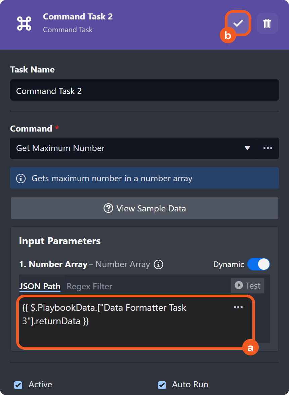This screenshot has width=289, height=395.
Task: Expand the Command dropdown arrow
Action: [x=247, y=148]
